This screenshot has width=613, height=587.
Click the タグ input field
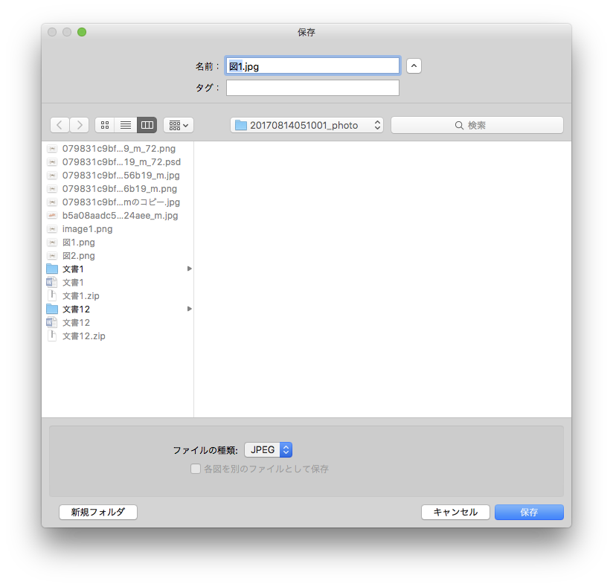coord(312,88)
